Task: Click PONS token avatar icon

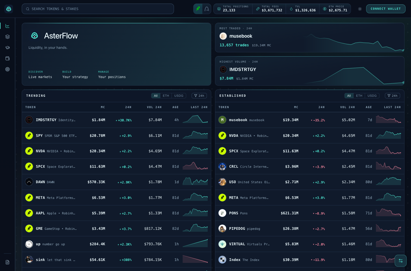Action: (x=222, y=213)
